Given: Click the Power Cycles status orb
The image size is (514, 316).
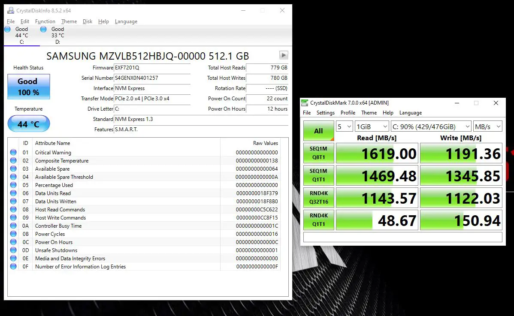Looking at the screenshot, I should [x=13, y=234].
